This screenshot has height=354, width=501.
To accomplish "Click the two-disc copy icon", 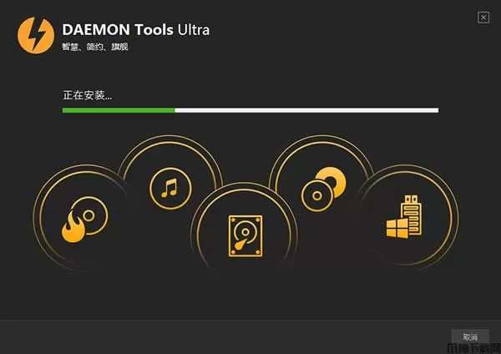I will click(324, 190).
